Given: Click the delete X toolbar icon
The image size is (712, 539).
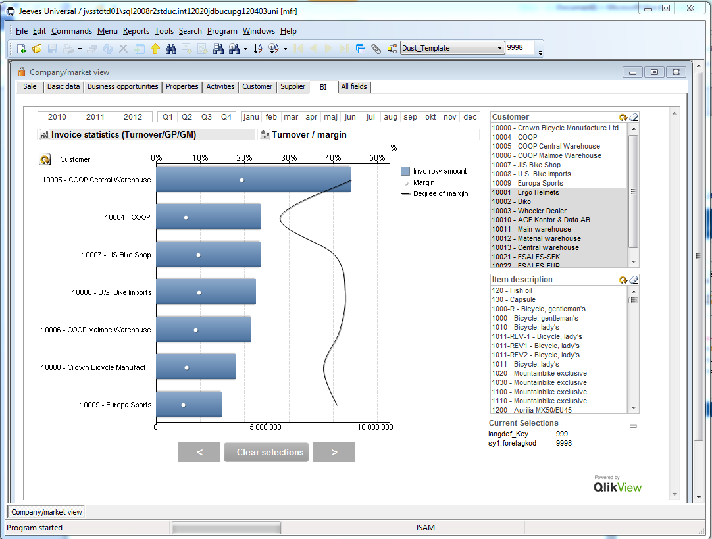Looking at the screenshot, I should [x=123, y=49].
